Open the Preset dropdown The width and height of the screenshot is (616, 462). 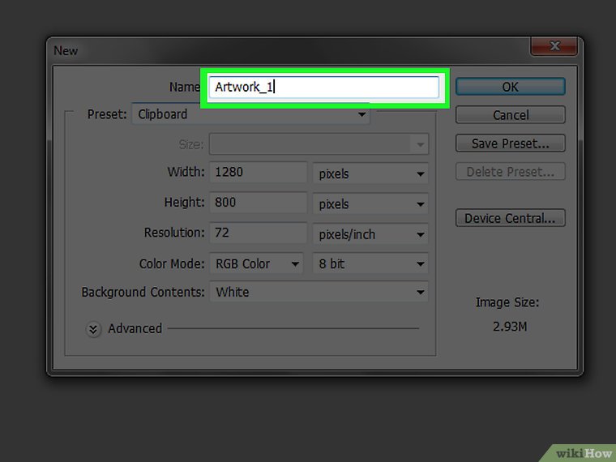coord(250,114)
